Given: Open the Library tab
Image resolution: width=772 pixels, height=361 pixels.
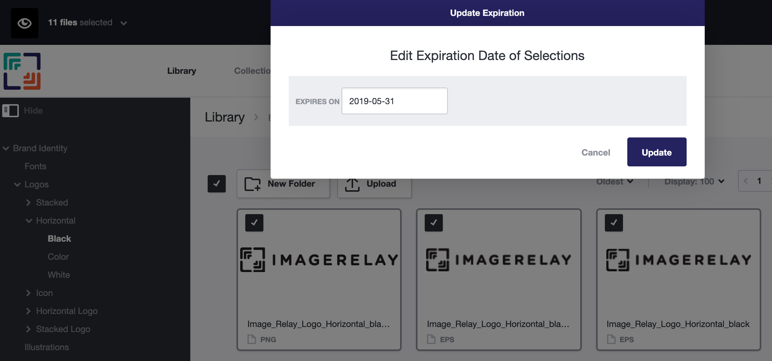Looking at the screenshot, I should 182,71.
